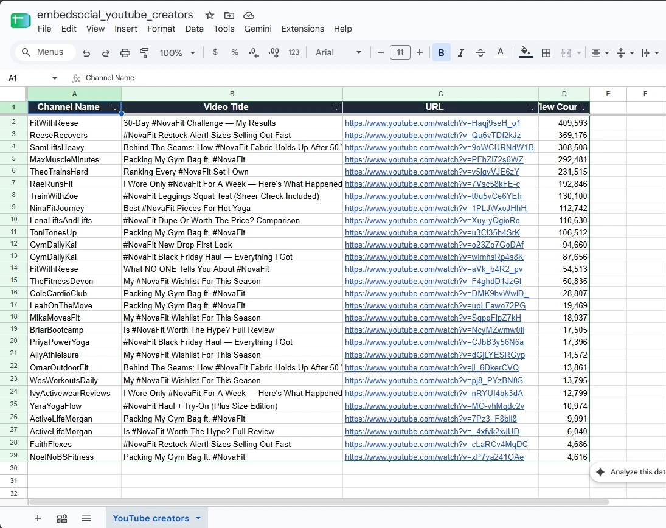Screen dimensions: 666x528
Task: Open vertical align dropdown
Action: click(625, 53)
